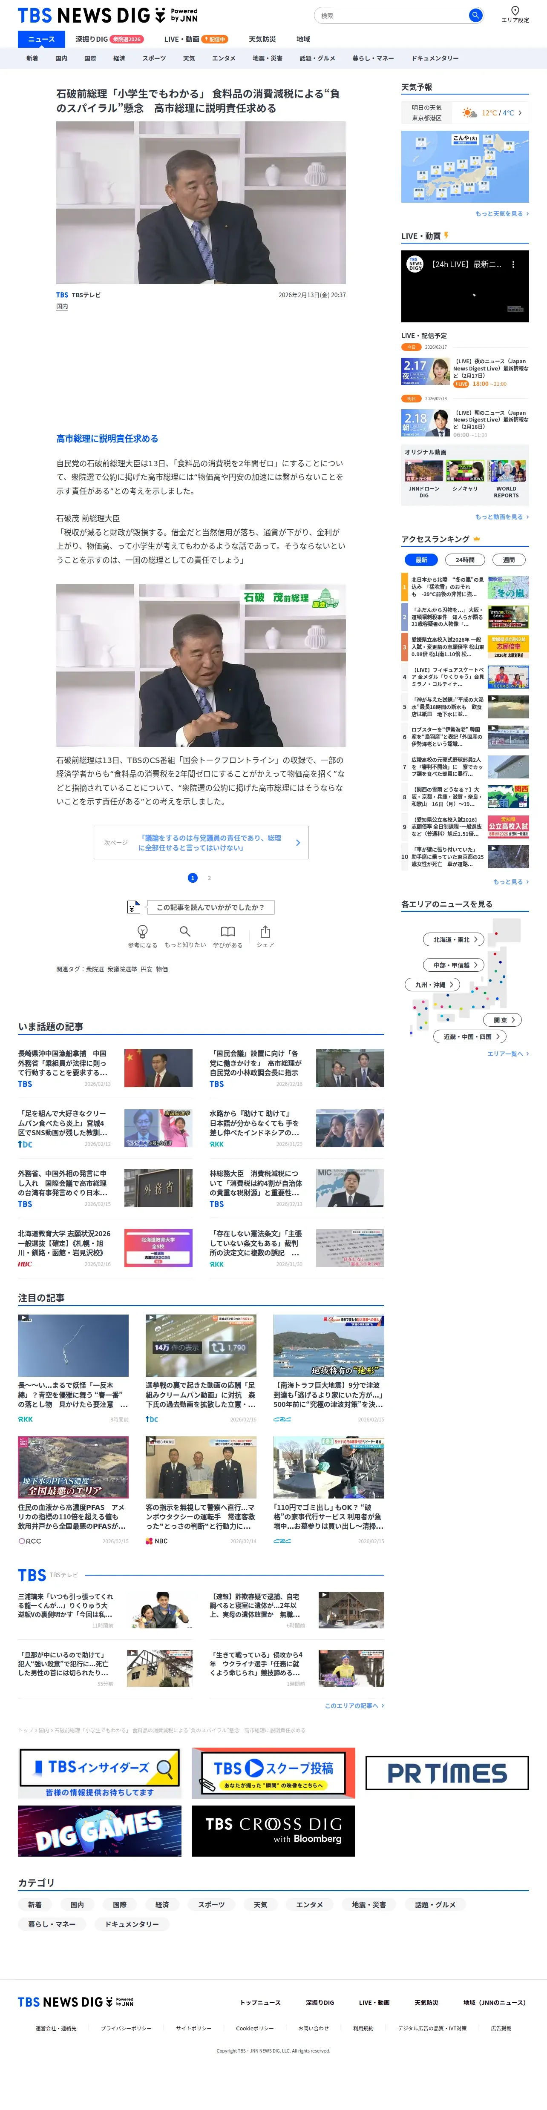Play the 24h LIVE video player
This screenshot has height=2110, width=547.
(465, 286)
